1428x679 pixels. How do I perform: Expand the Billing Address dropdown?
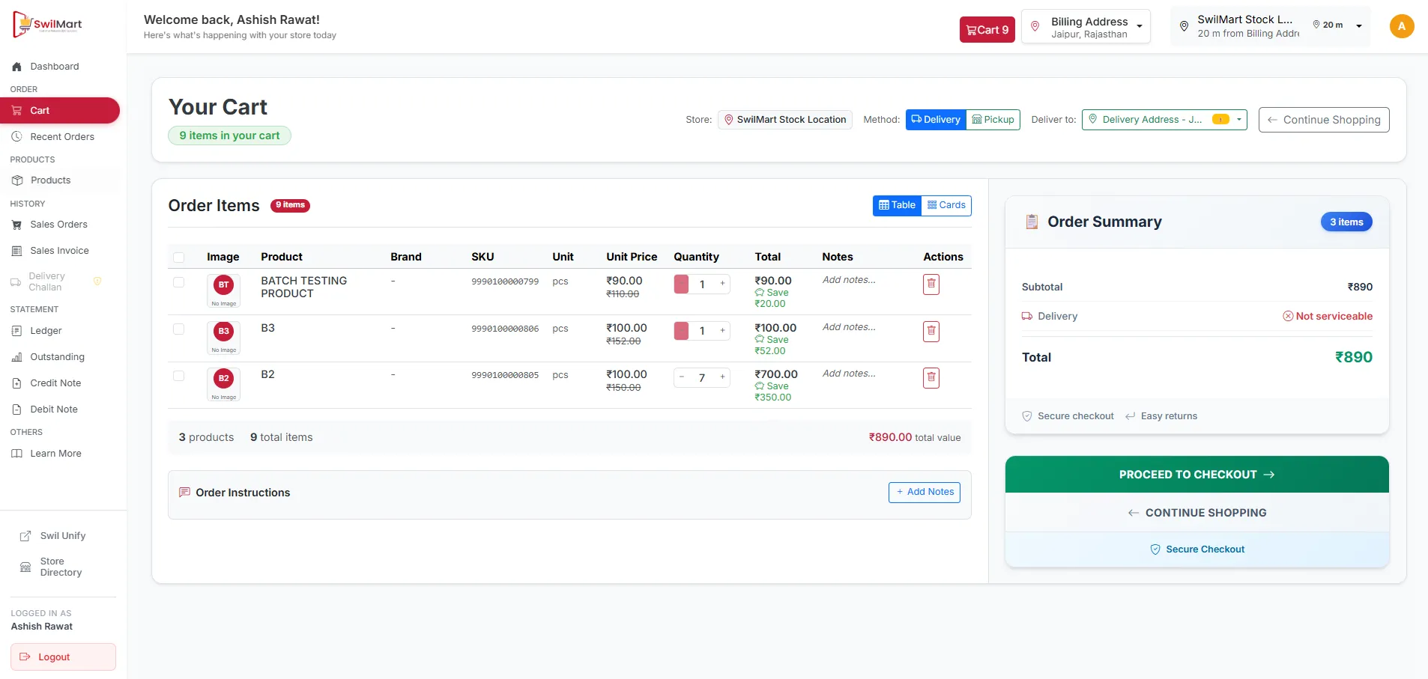1086,27
